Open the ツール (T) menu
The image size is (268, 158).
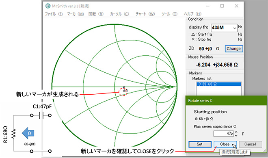(169, 14)
